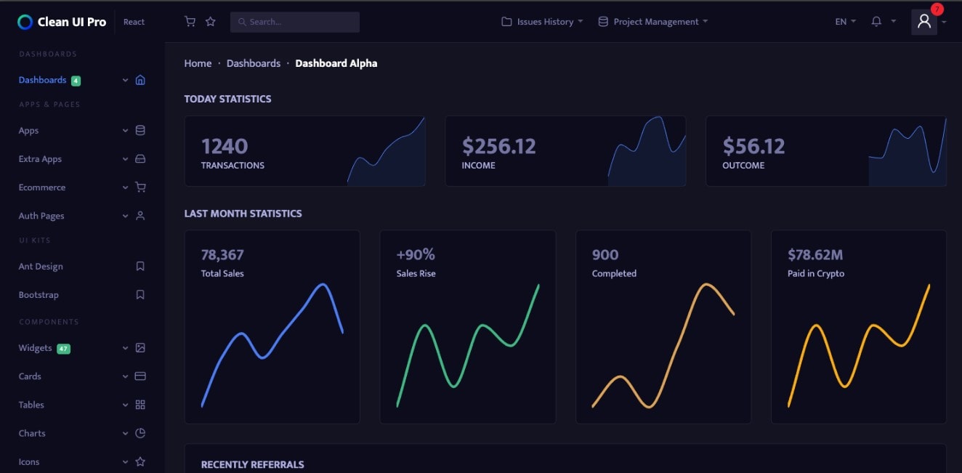The width and height of the screenshot is (962, 473).
Task: Click the Clean UI Pro logo
Action: click(x=62, y=22)
